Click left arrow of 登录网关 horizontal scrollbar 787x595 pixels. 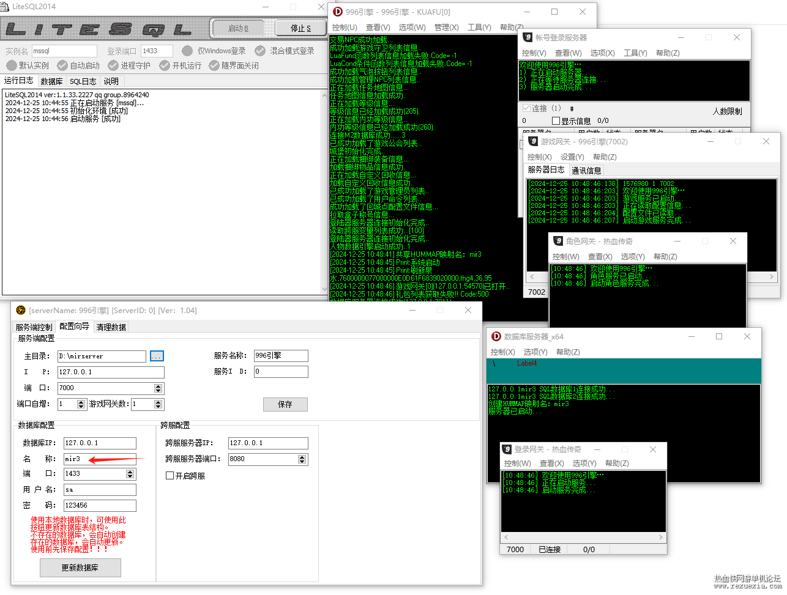[506, 538]
